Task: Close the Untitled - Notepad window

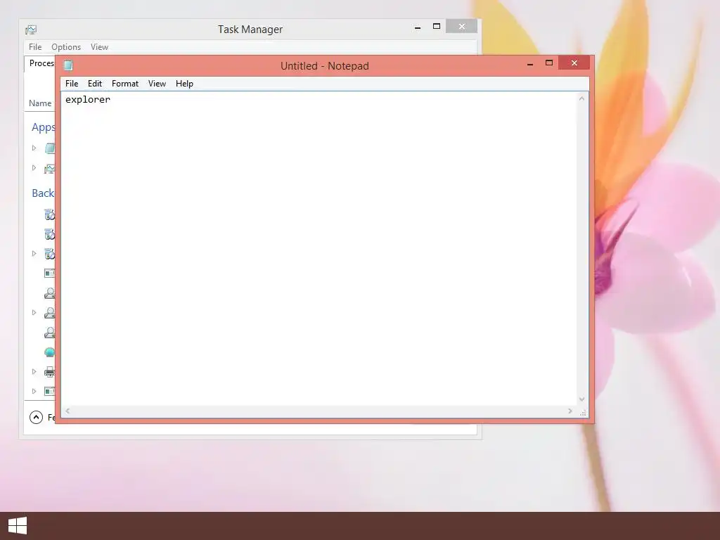Action: click(x=574, y=63)
